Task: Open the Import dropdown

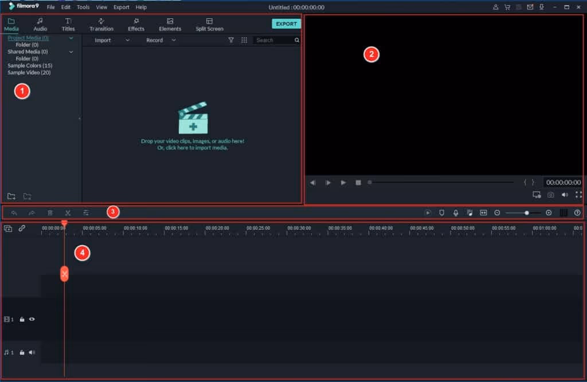Action: click(112, 40)
